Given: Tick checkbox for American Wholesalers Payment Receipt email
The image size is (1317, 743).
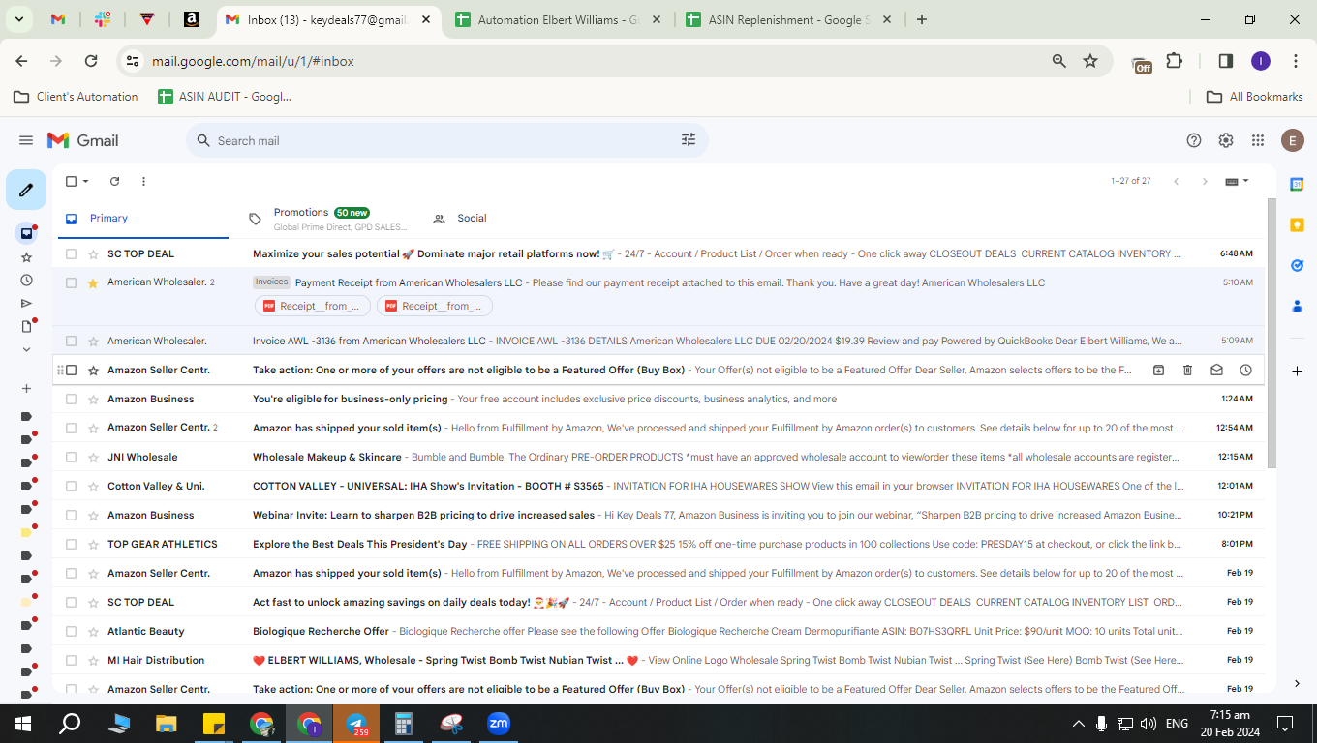Looking at the screenshot, I should tap(71, 282).
